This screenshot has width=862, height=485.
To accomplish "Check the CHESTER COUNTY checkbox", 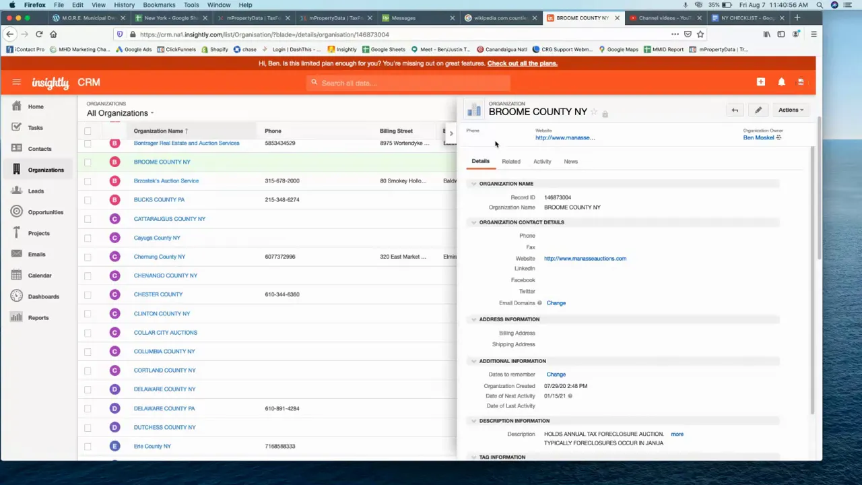I will tap(88, 294).
